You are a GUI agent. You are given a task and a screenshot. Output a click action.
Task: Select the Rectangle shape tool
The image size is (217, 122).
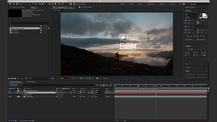pyautogui.click(x=40, y=4)
